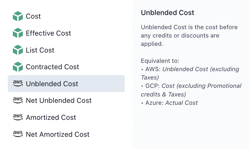Image resolution: width=249 pixels, height=149 pixels.
Task: Click the GCP equivalent cost description
Action: point(201,86)
